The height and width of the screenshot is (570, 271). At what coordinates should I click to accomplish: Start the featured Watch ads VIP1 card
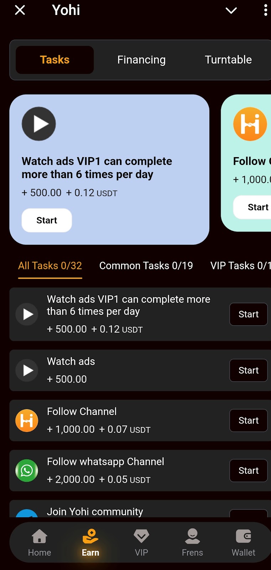(47, 220)
